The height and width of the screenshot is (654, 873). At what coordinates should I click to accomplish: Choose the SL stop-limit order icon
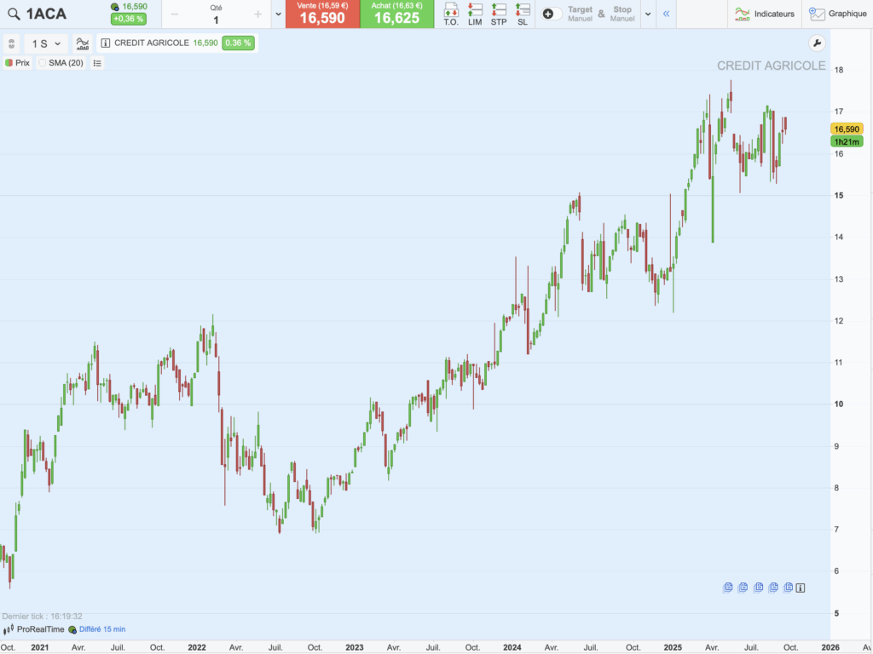[x=523, y=14]
